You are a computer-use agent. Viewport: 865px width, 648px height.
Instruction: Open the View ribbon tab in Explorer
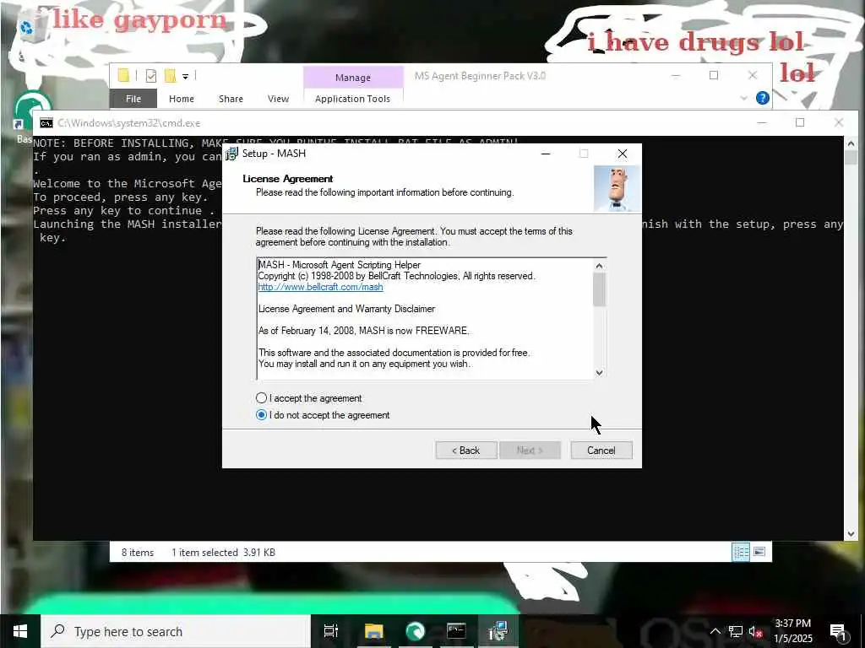pyautogui.click(x=278, y=99)
